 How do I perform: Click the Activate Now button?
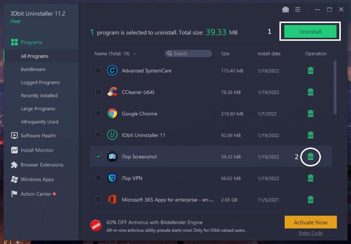pos(311,222)
